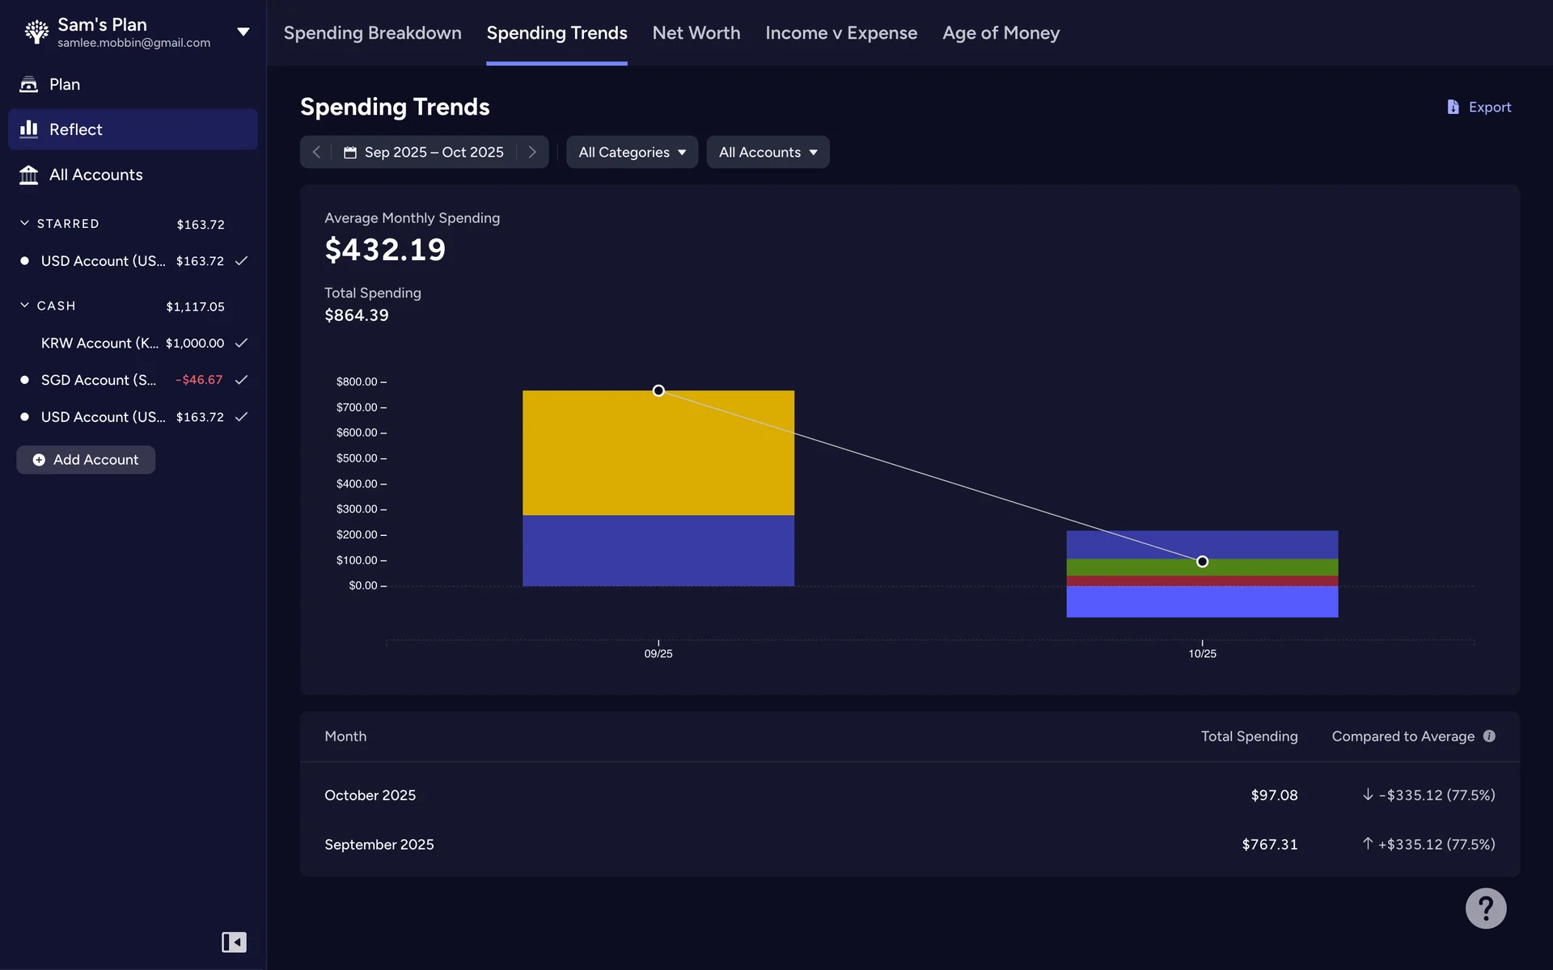Click the Plan icon in sidebar

28,84
